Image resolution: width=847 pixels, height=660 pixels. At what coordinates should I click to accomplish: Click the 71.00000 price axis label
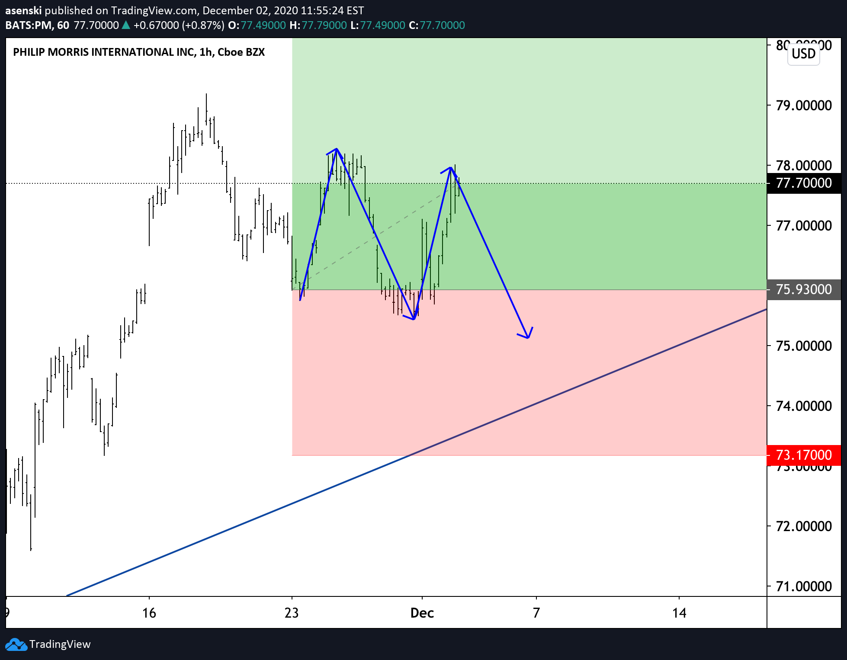point(804,586)
